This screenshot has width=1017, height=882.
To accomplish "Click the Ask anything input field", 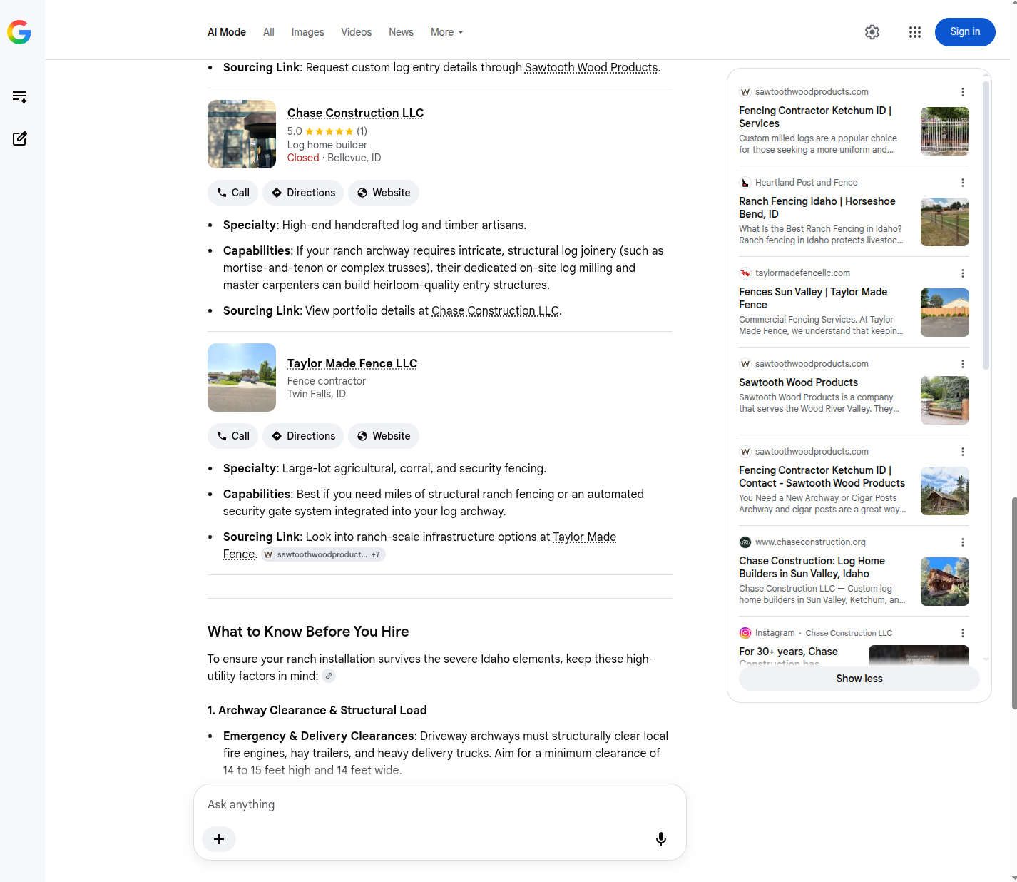I will coord(440,804).
